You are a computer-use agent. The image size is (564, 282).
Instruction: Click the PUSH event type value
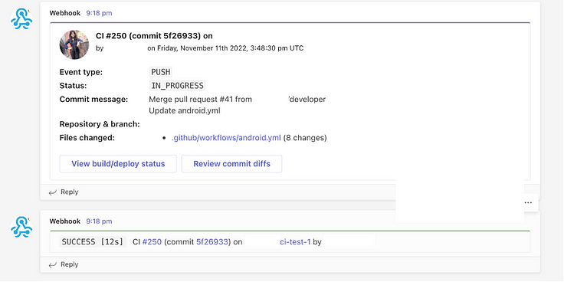pos(161,72)
